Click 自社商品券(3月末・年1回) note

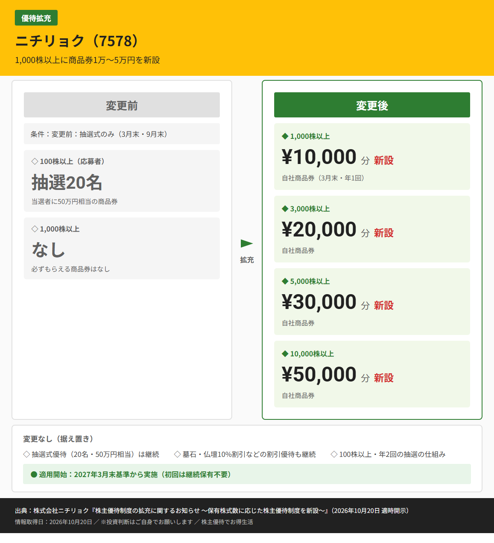[x=324, y=178]
